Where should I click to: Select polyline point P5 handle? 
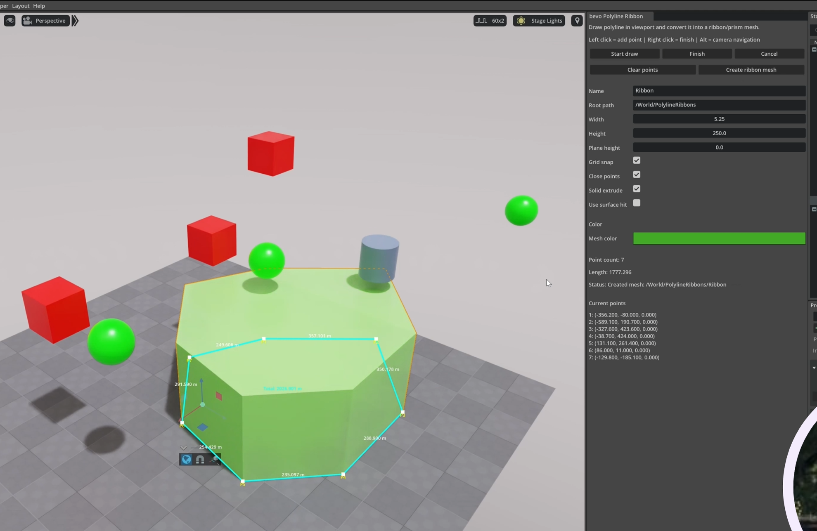(x=243, y=482)
